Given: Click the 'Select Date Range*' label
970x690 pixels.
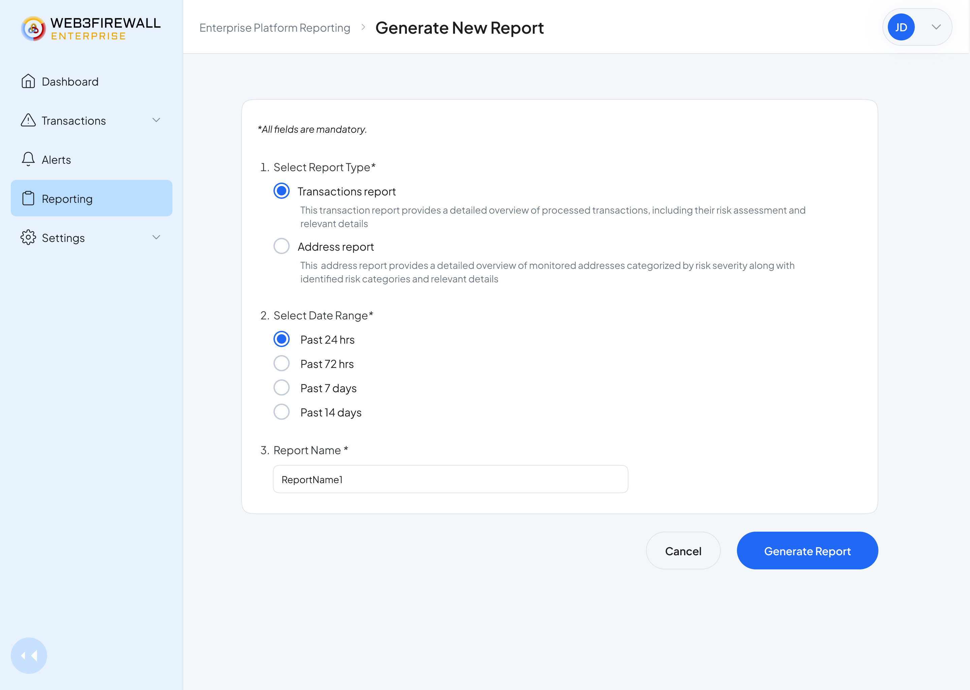Looking at the screenshot, I should [323, 316].
